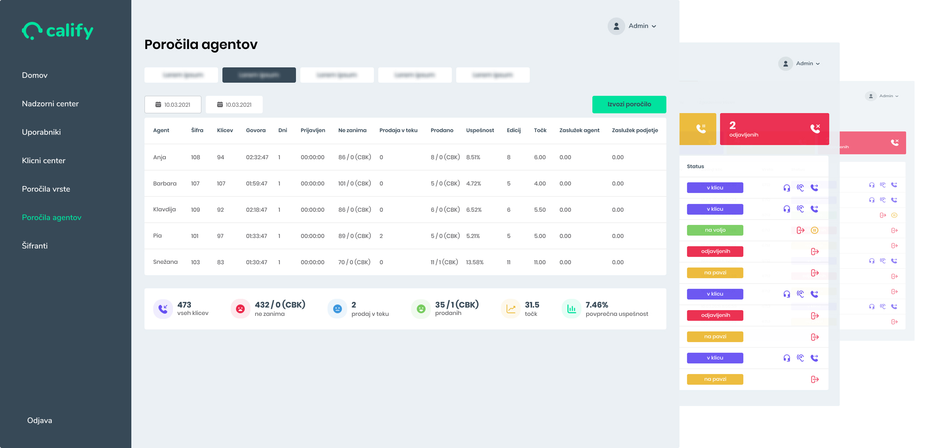Click the headset listen-in icon on the first 'v klicu' row
The height and width of the screenshot is (448, 940).
pyautogui.click(x=787, y=187)
